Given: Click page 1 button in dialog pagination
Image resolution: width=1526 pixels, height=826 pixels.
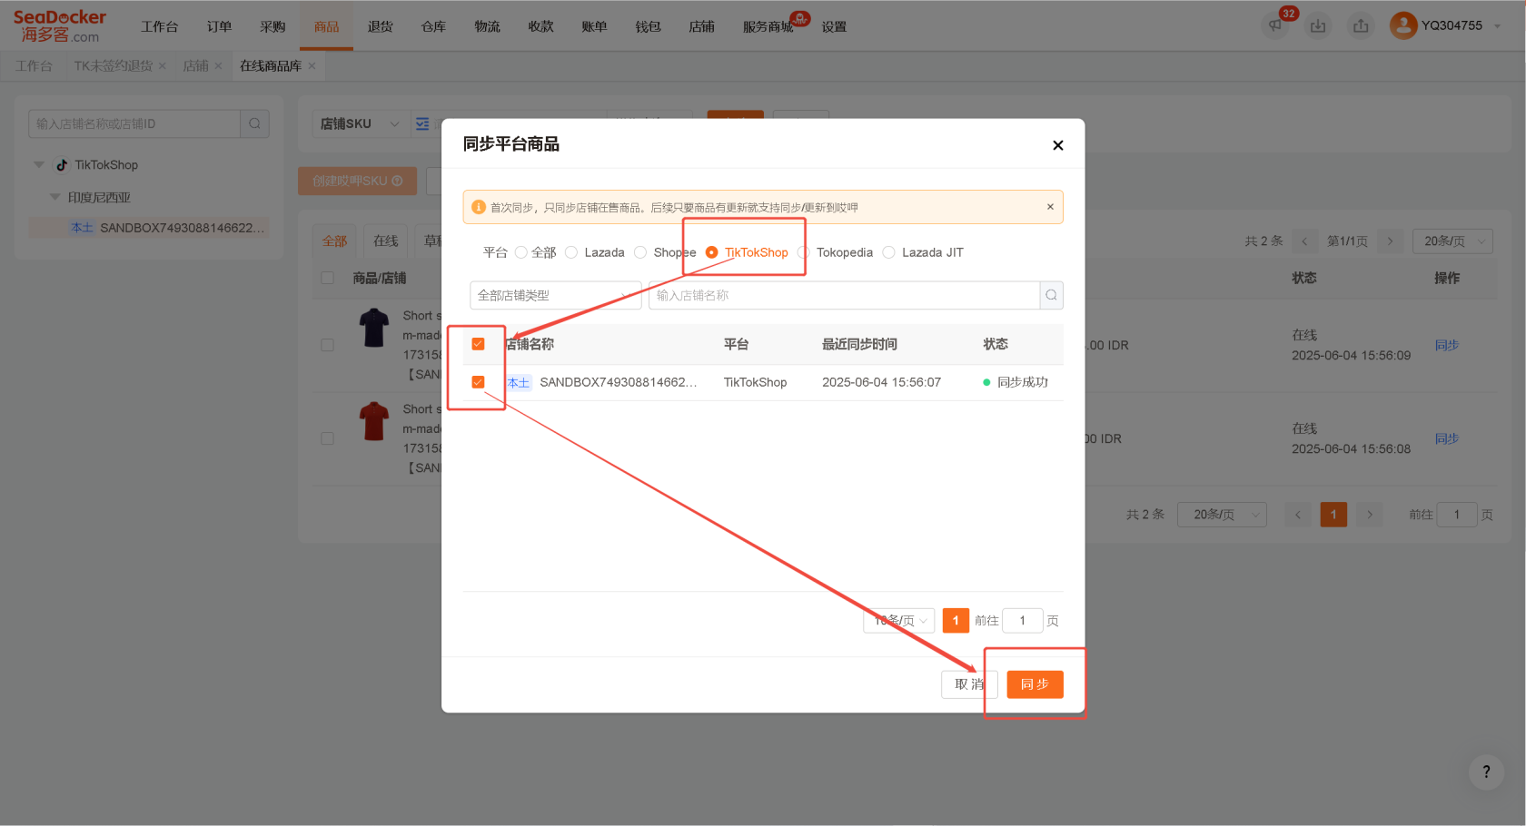Looking at the screenshot, I should (x=956, y=621).
